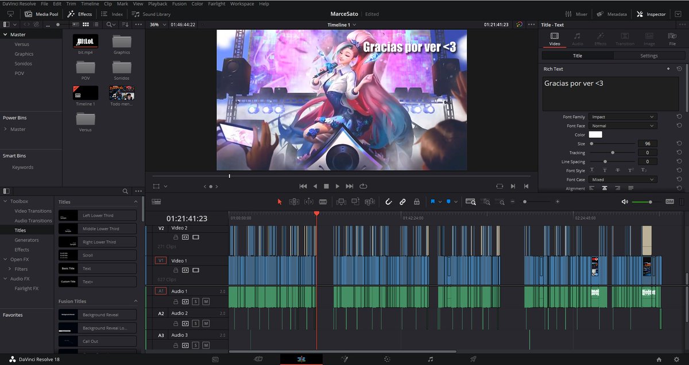Open the Fusion page icon
This screenshot has width=689, height=365.
[x=344, y=359]
